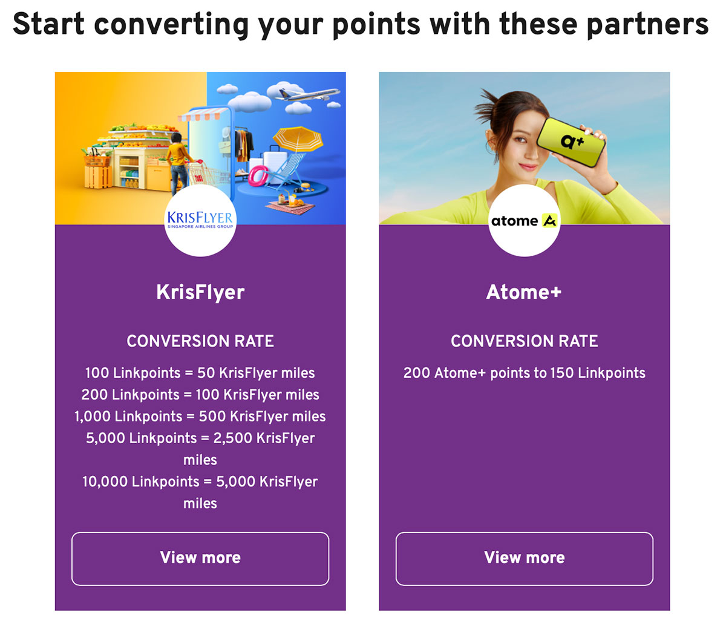Select the Atome+ card title
The image size is (726, 621).
[524, 292]
